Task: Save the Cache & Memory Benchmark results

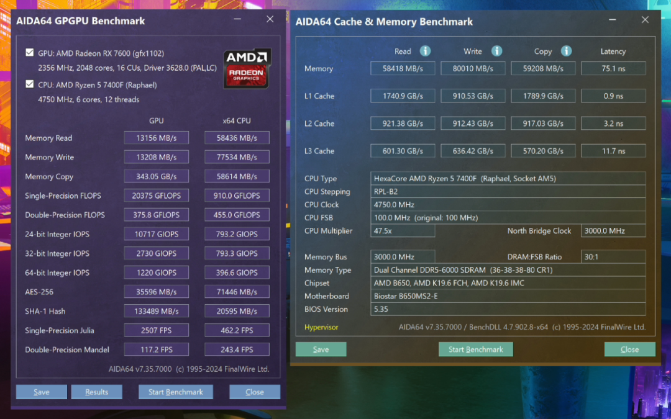Action: (x=321, y=349)
